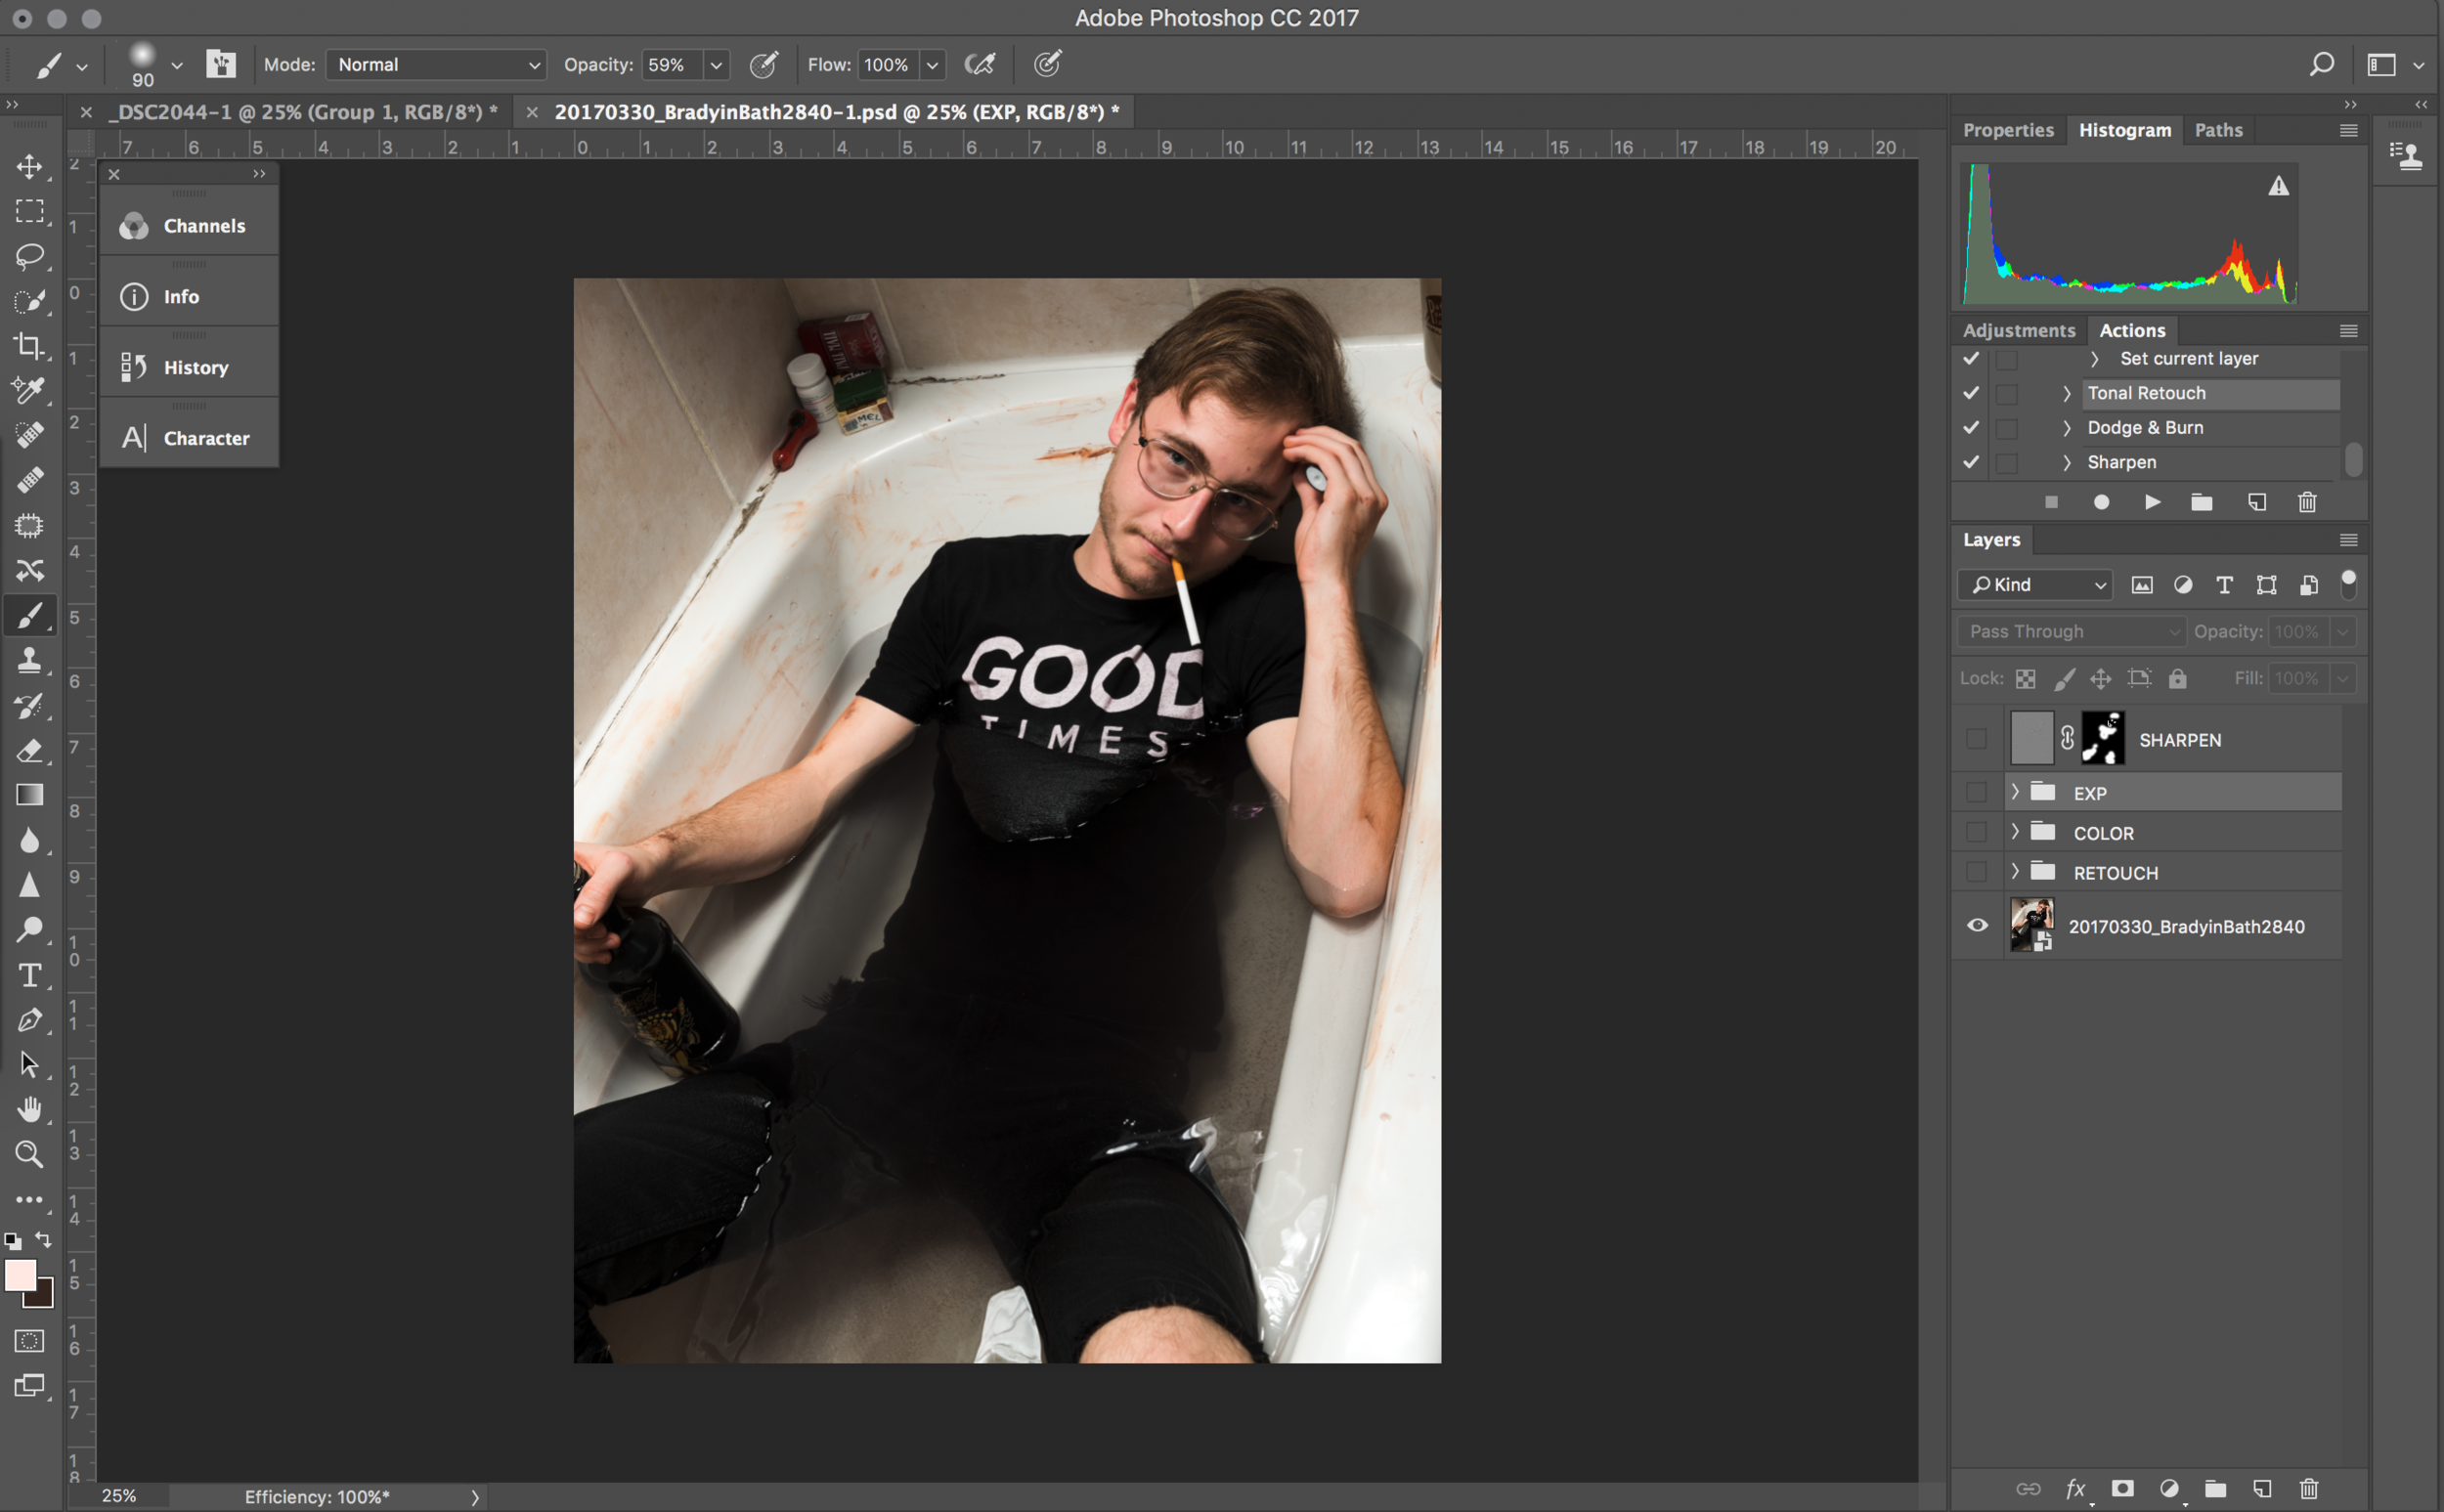Image resolution: width=2444 pixels, height=1512 pixels.
Task: Switch to the Properties tab
Action: pos(2008,130)
